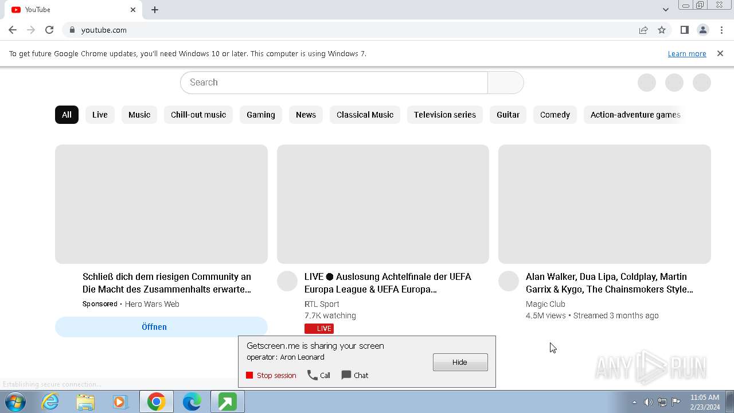
Task: Go back to the previous page
Action: point(13,30)
